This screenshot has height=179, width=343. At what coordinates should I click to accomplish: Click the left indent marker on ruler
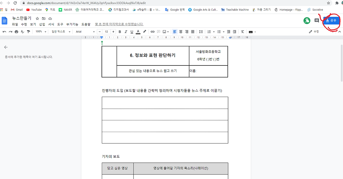pyautogui.click(x=102, y=38)
